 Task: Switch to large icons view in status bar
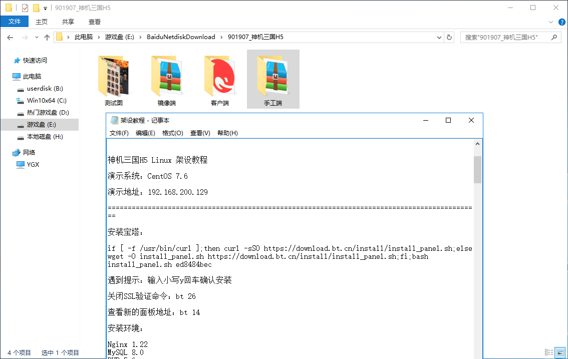tap(560, 352)
